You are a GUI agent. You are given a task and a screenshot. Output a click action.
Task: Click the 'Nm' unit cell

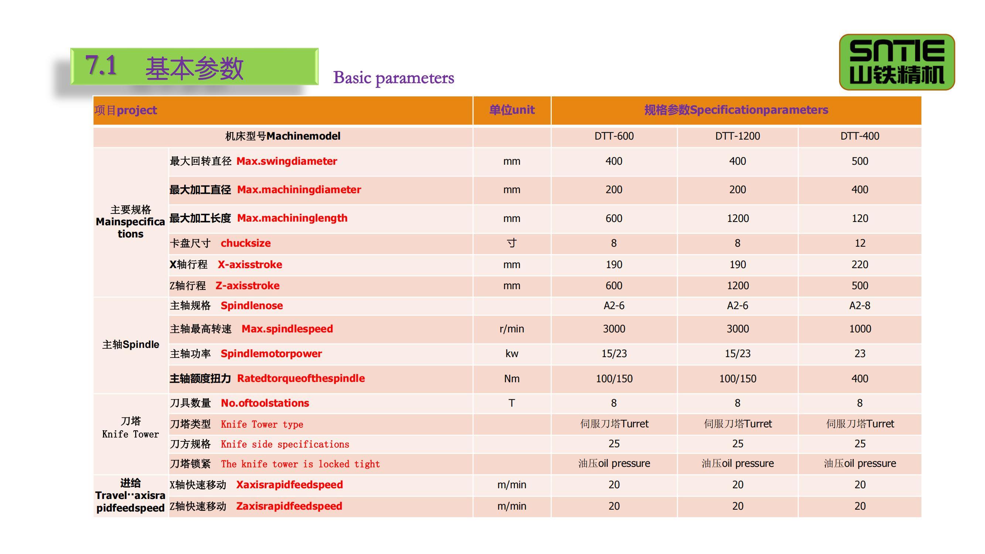[512, 379]
